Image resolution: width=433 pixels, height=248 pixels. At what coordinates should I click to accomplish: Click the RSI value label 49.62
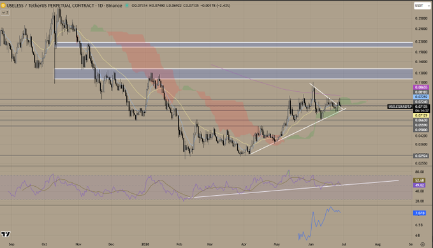pos(419,186)
